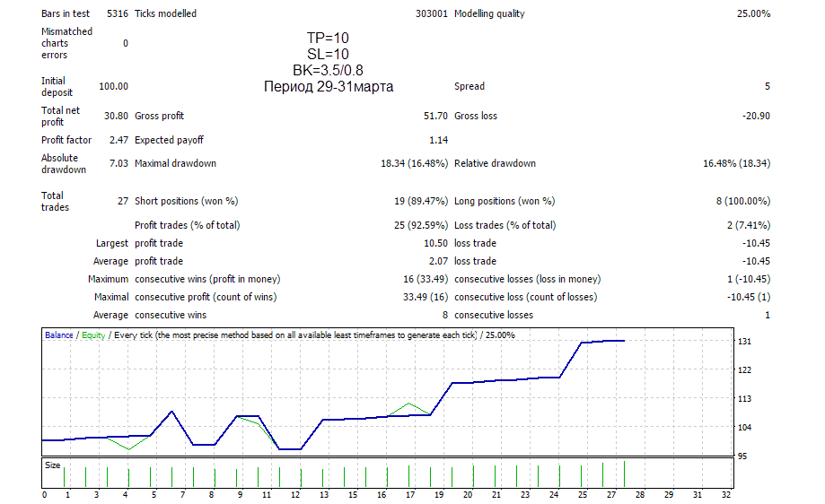Click the Total trades value 27
825x504 pixels.
pyautogui.click(x=123, y=201)
